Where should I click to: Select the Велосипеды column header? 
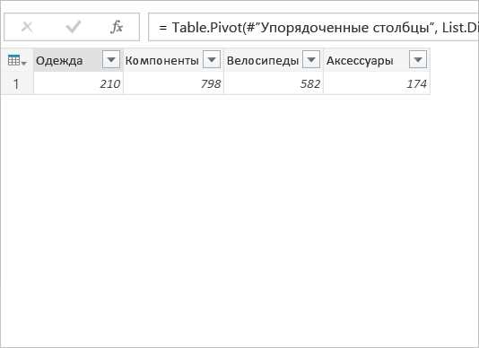[274, 60]
